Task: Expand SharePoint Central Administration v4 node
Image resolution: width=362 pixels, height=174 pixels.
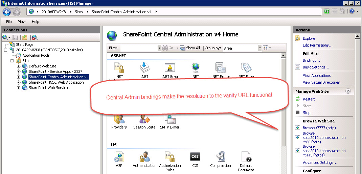Action: point(19,77)
